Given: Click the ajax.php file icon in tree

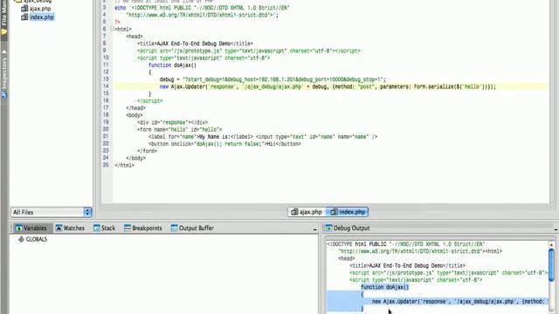Looking at the screenshot, I should point(24,8).
